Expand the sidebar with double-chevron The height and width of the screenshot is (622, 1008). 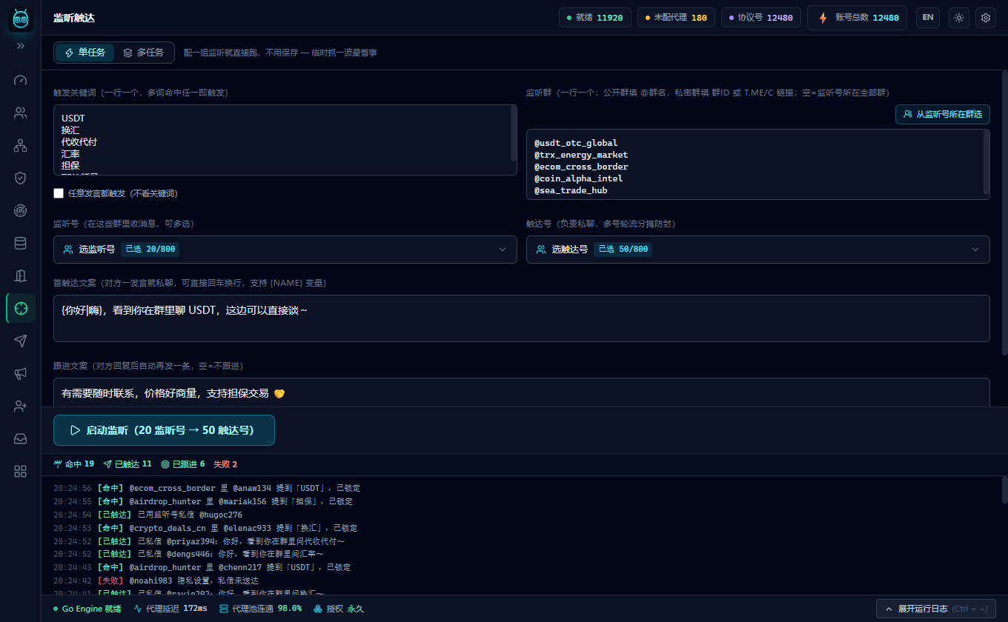(21, 46)
